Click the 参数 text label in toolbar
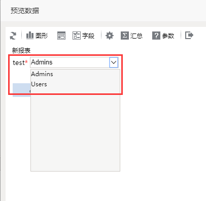This screenshot has width=206, height=201. click(x=168, y=36)
